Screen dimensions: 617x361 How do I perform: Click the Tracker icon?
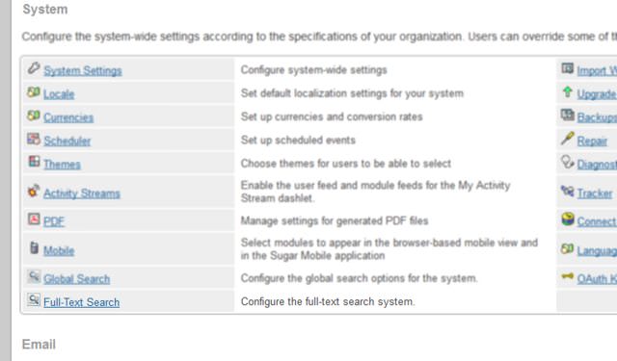[x=568, y=191]
